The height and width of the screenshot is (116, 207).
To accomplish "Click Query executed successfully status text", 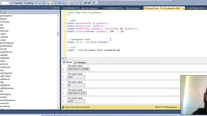I will (78, 107).
